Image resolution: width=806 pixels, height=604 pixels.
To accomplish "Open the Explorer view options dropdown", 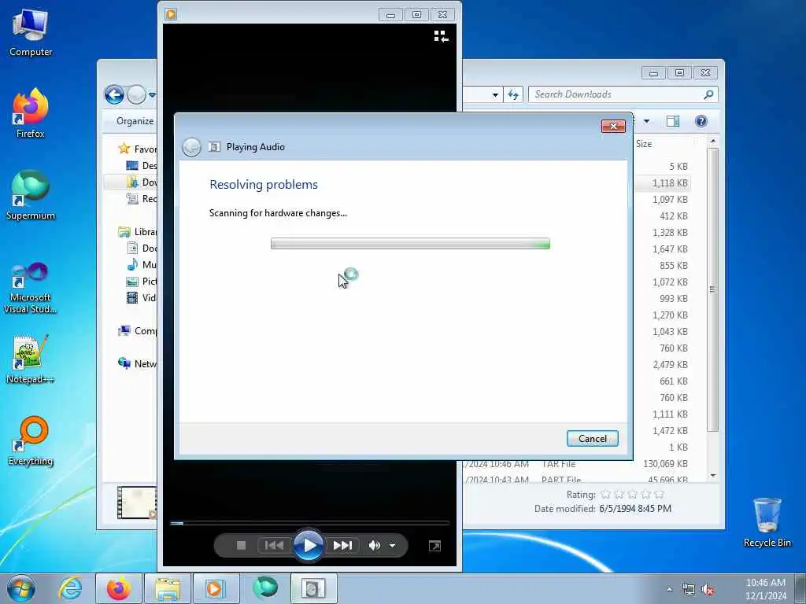I will (647, 121).
